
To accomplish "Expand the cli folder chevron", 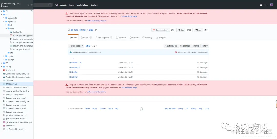I will tap(6, 25).
